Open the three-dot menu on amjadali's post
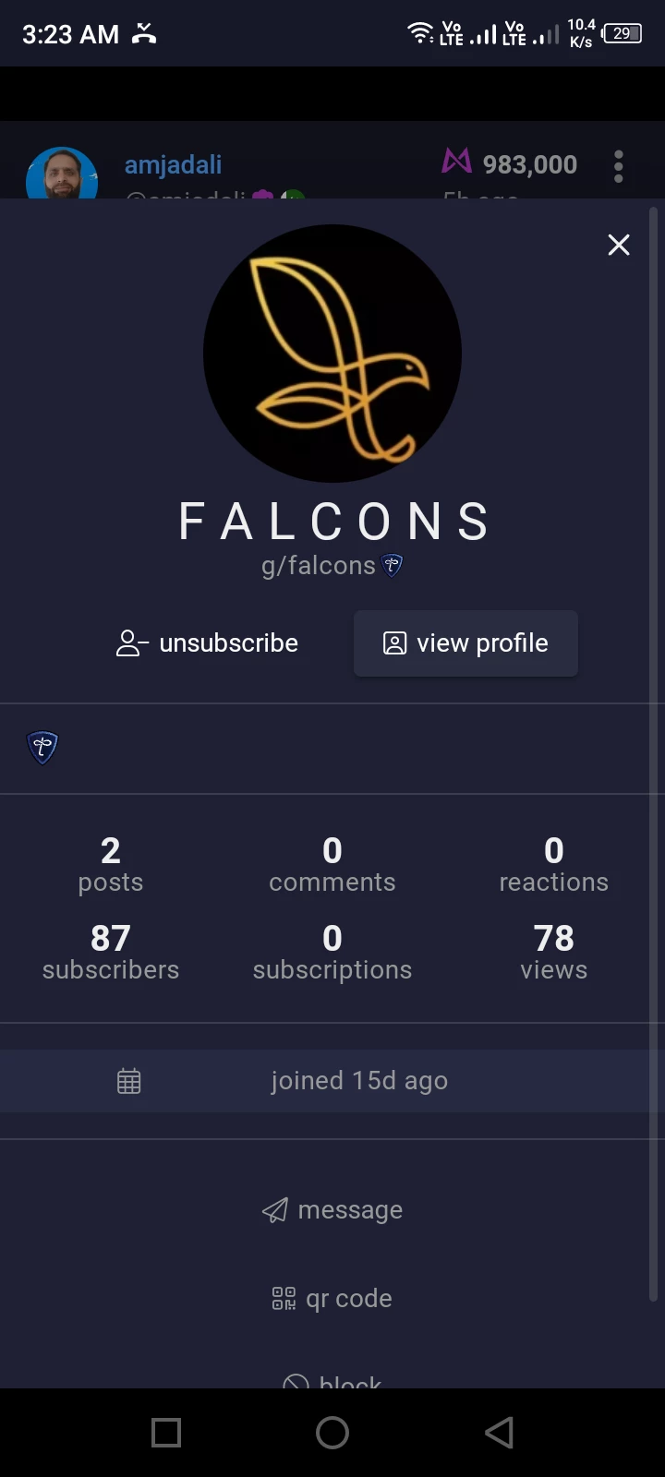 tap(619, 167)
